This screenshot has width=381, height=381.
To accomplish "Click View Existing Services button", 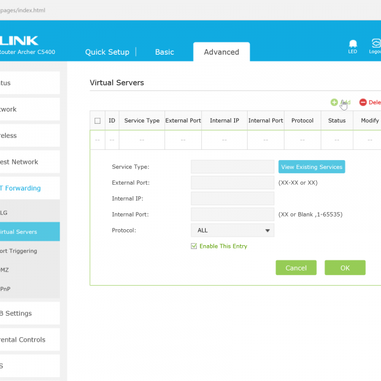I will click(x=311, y=167).
